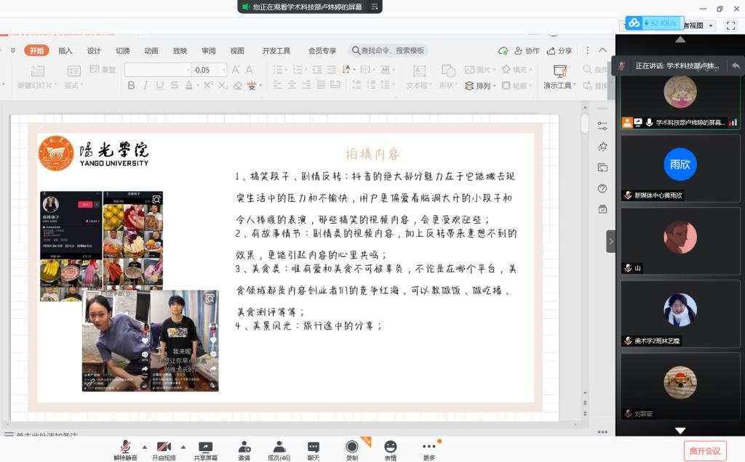This screenshot has width=745, height=462.
Task: Turn on video with 开启视频
Action: (x=164, y=447)
